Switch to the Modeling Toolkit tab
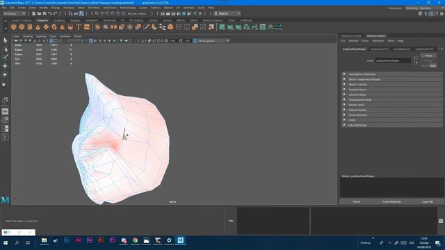Image resolution: width=445 pixels, height=250 pixels. point(351,36)
